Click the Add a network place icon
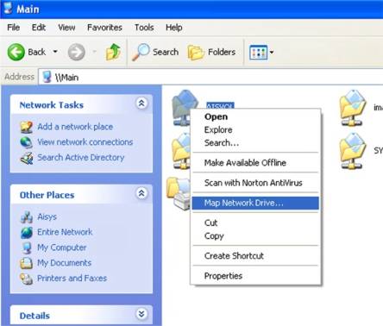Image resolution: width=383 pixels, height=326 pixels. click(x=27, y=127)
